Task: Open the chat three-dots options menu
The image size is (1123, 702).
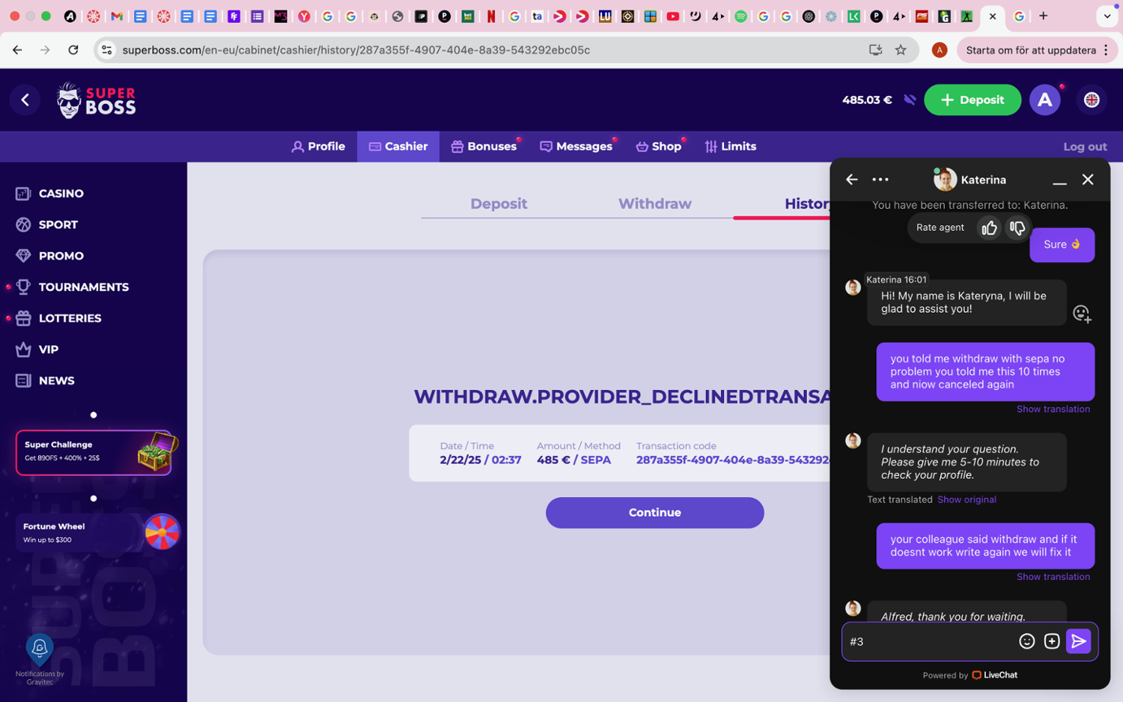Action: 880,180
